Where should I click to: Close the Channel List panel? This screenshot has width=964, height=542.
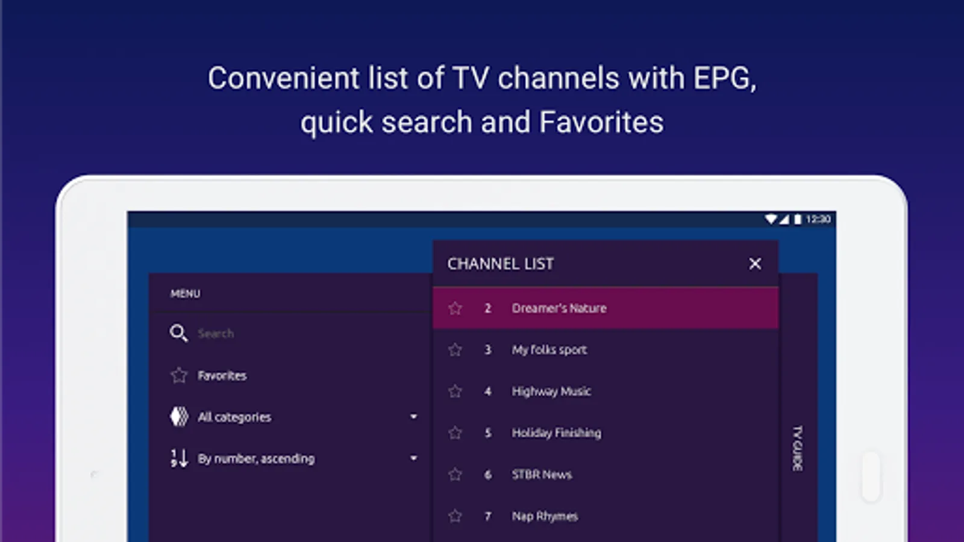pos(755,264)
